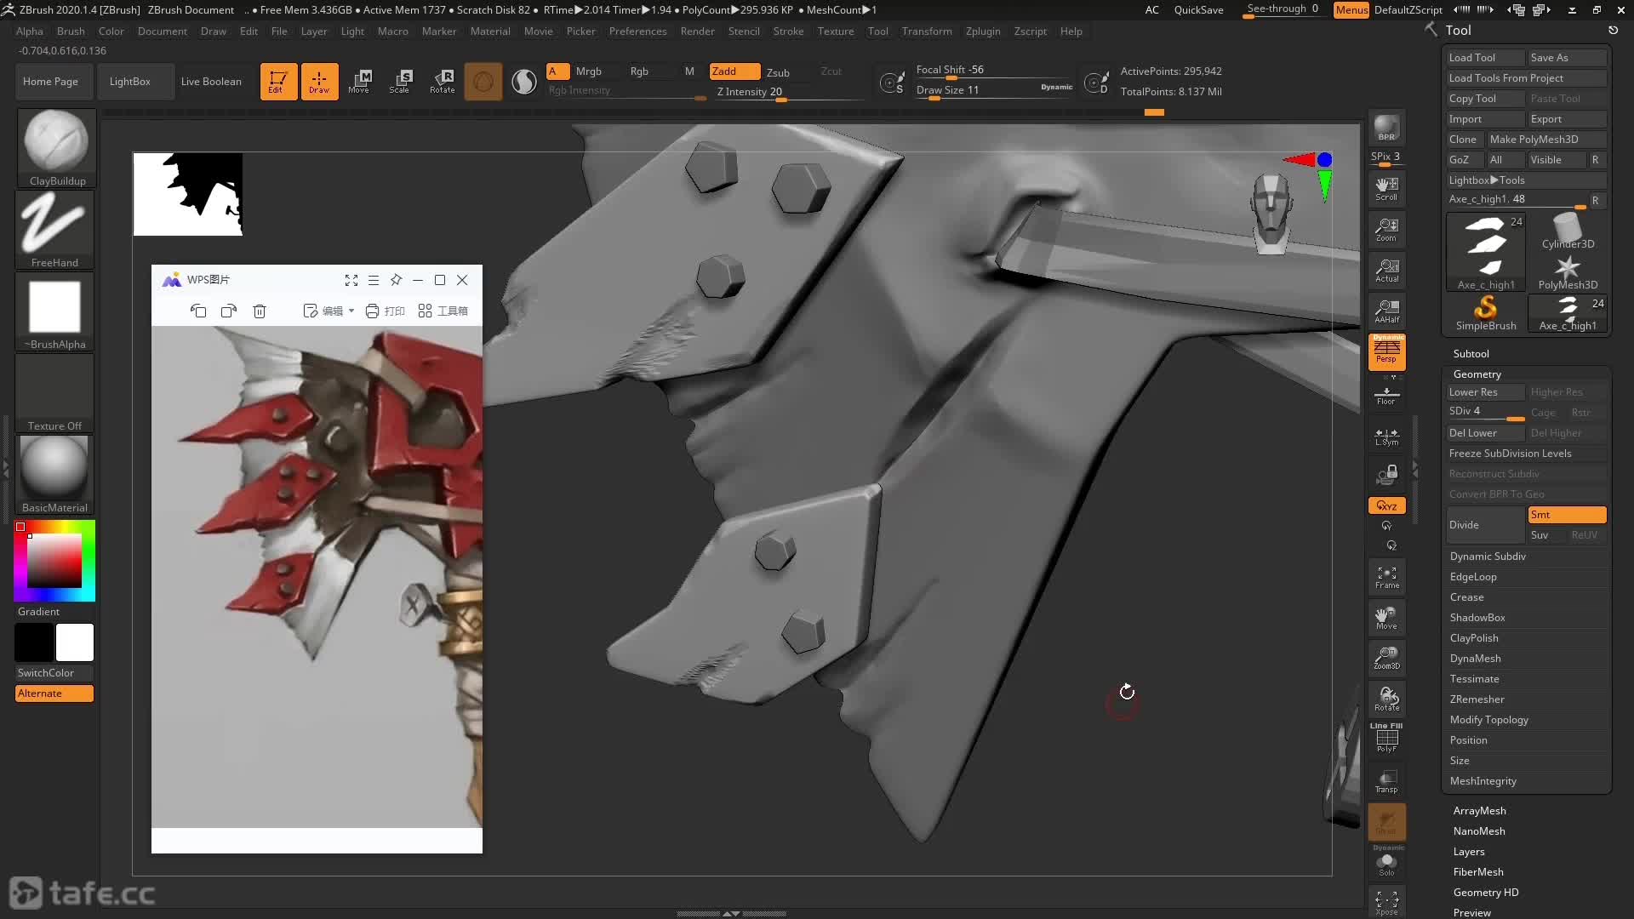
Task: Activate Edit mode button
Action: [x=278, y=82]
